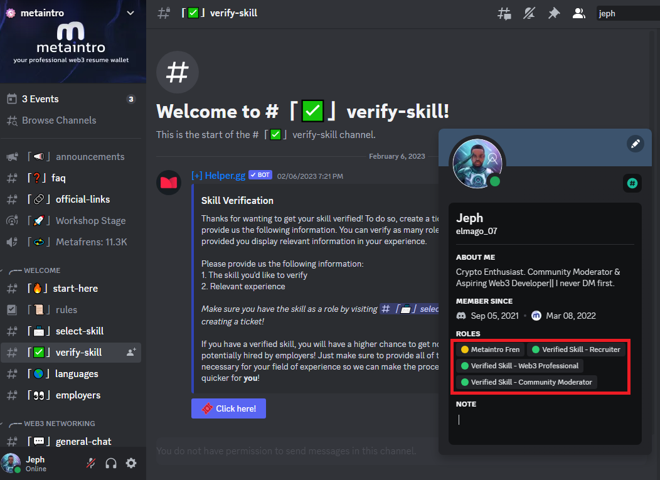Join the Workshop Stage channel
Image resolution: width=660 pixels, height=480 pixels.
tap(71, 221)
